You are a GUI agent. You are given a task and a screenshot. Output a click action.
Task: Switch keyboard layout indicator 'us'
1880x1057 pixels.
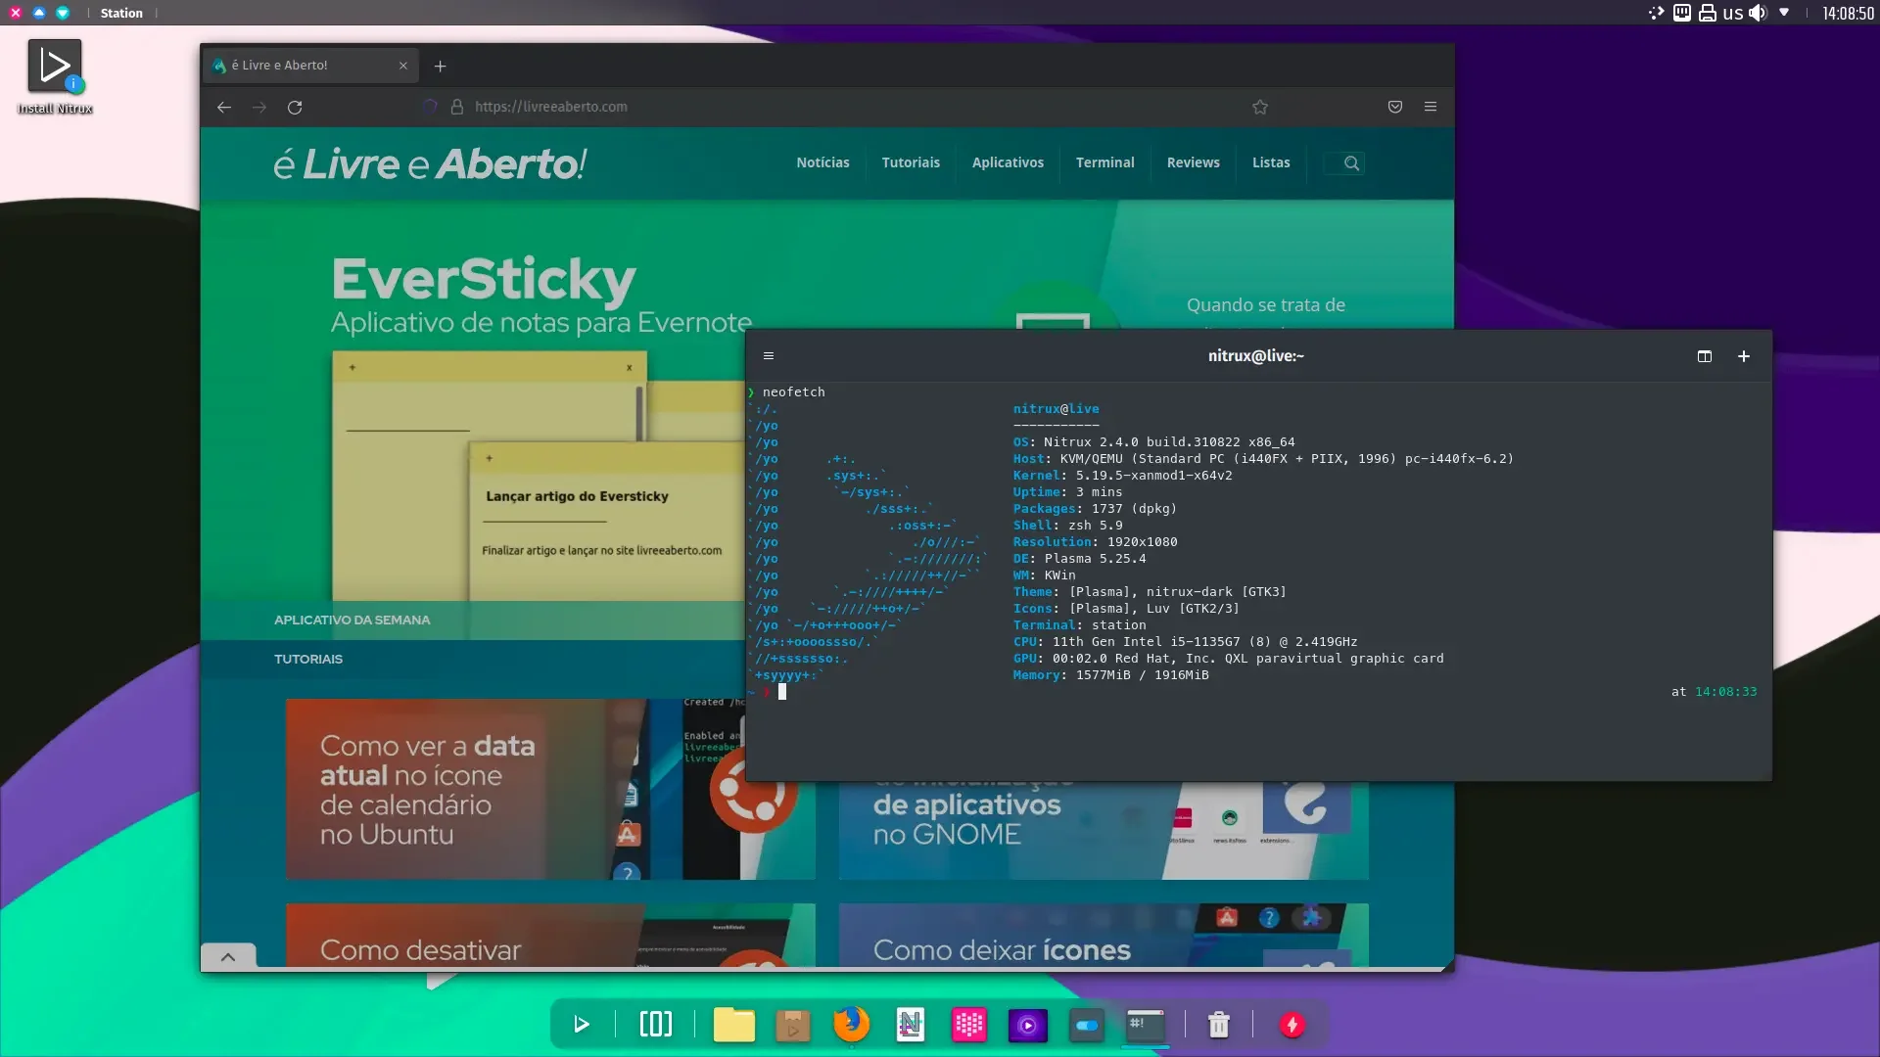1733,13
